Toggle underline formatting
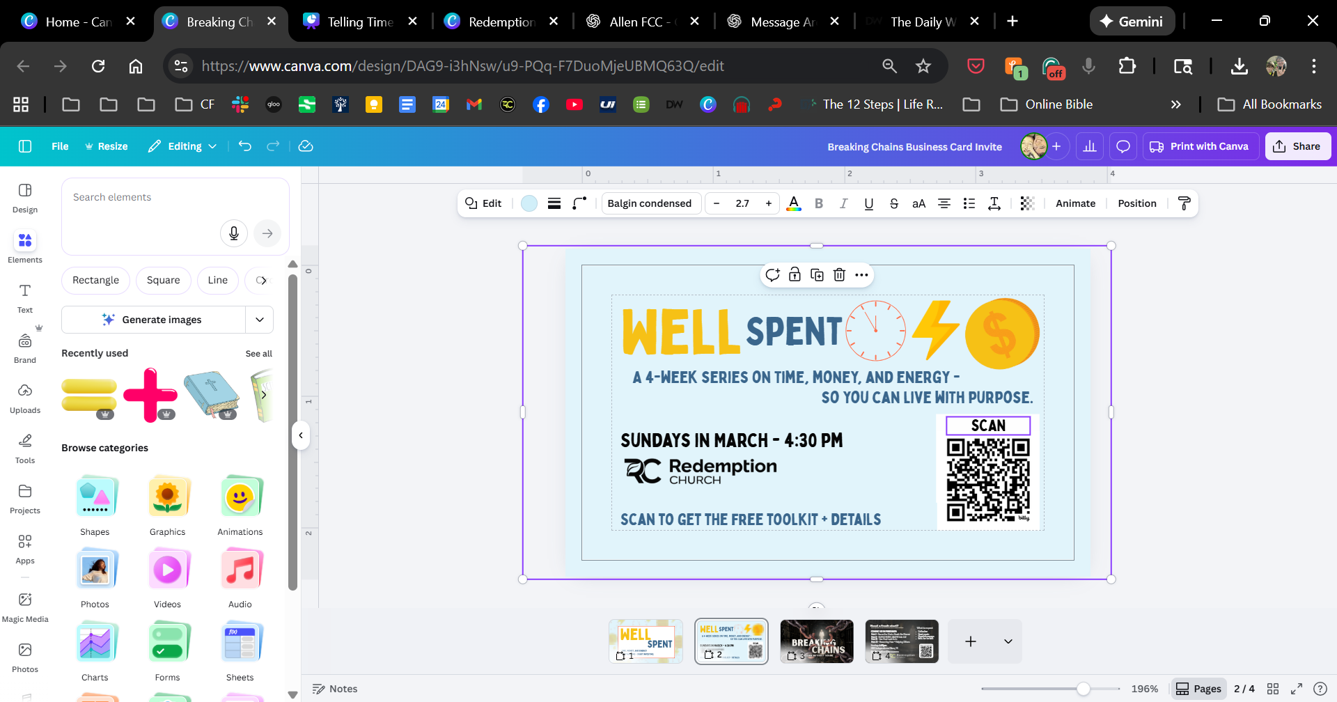The width and height of the screenshot is (1337, 702). coord(868,203)
